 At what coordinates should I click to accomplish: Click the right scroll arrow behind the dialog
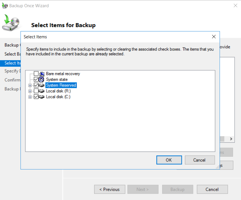click(x=231, y=139)
